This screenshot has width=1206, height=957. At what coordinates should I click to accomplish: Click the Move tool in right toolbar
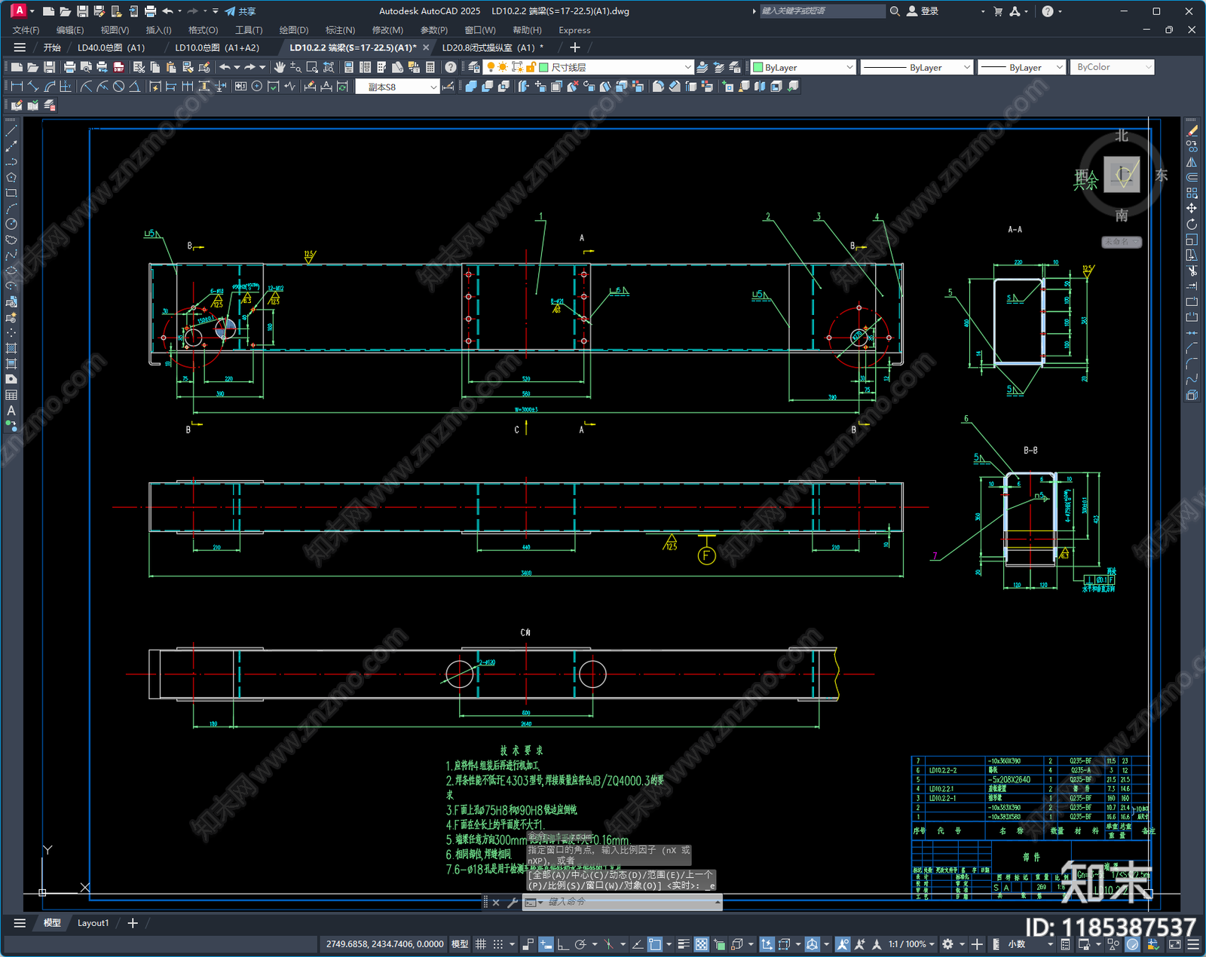pyautogui.click(x=1192, y=209)
